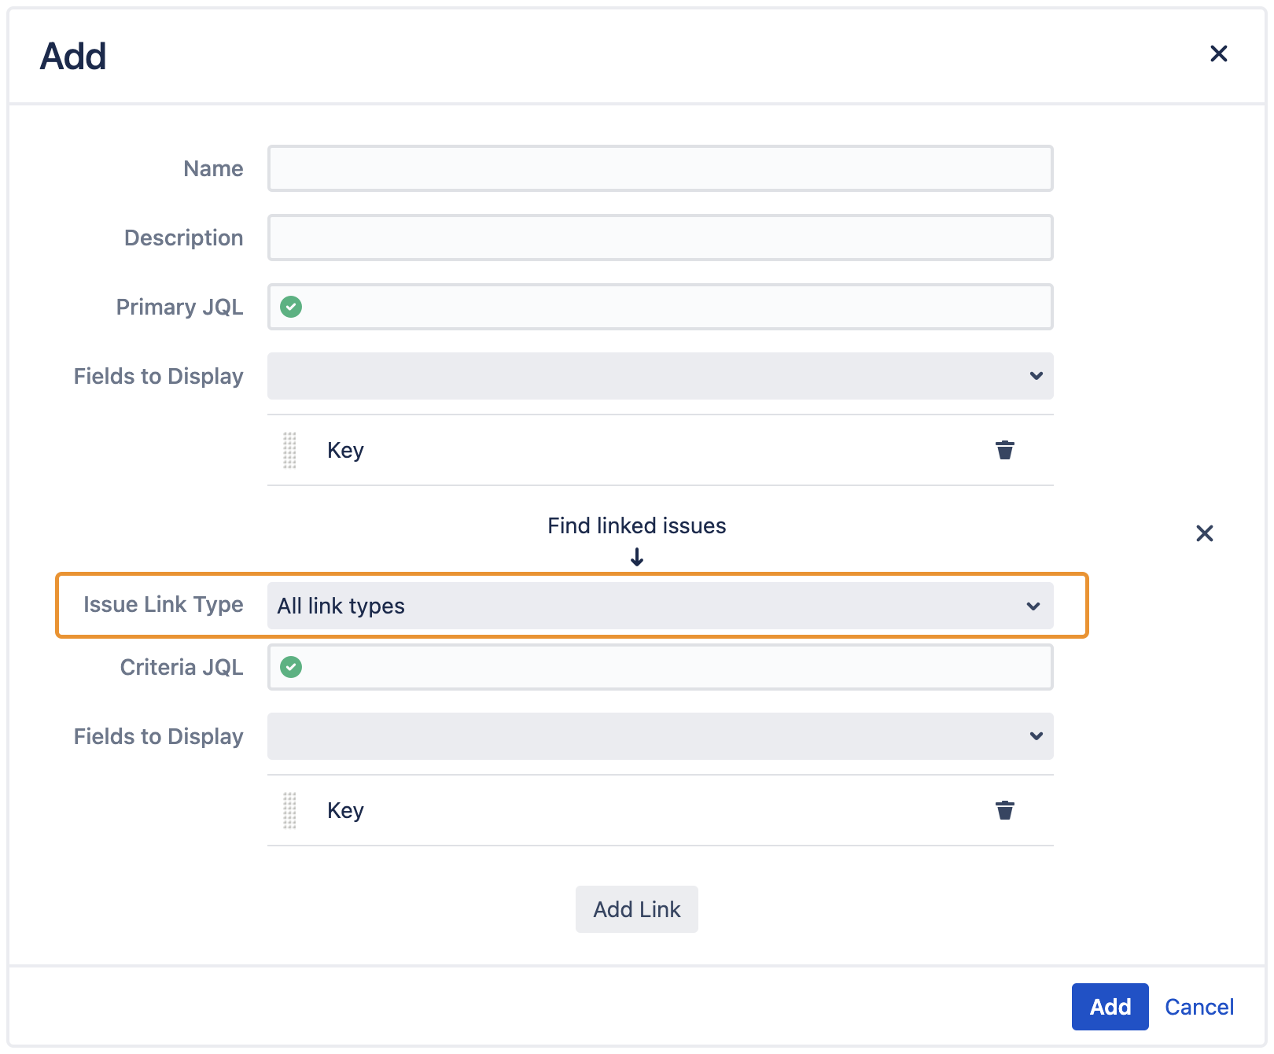The width and height of the screenshot is (1274, 1054).
Task: Expand the Issue Link Type dropdown
Action: (660, 606)
